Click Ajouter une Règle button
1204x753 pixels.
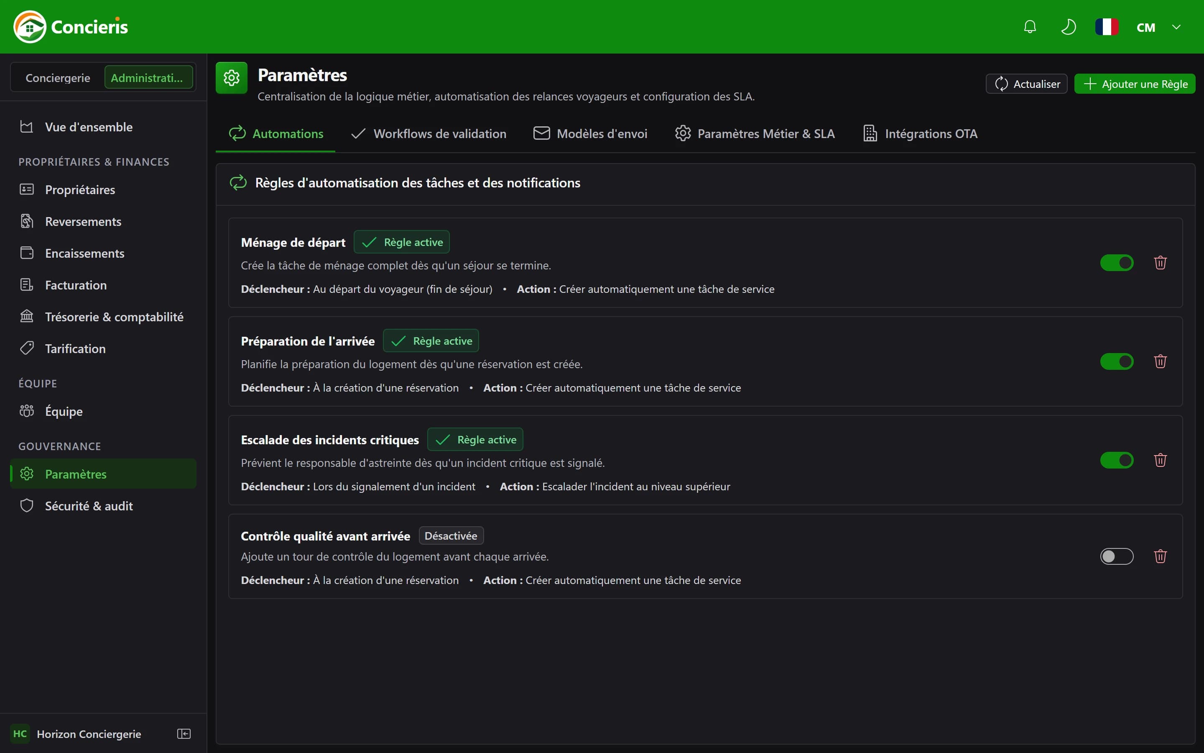[x=1134, y=84]
